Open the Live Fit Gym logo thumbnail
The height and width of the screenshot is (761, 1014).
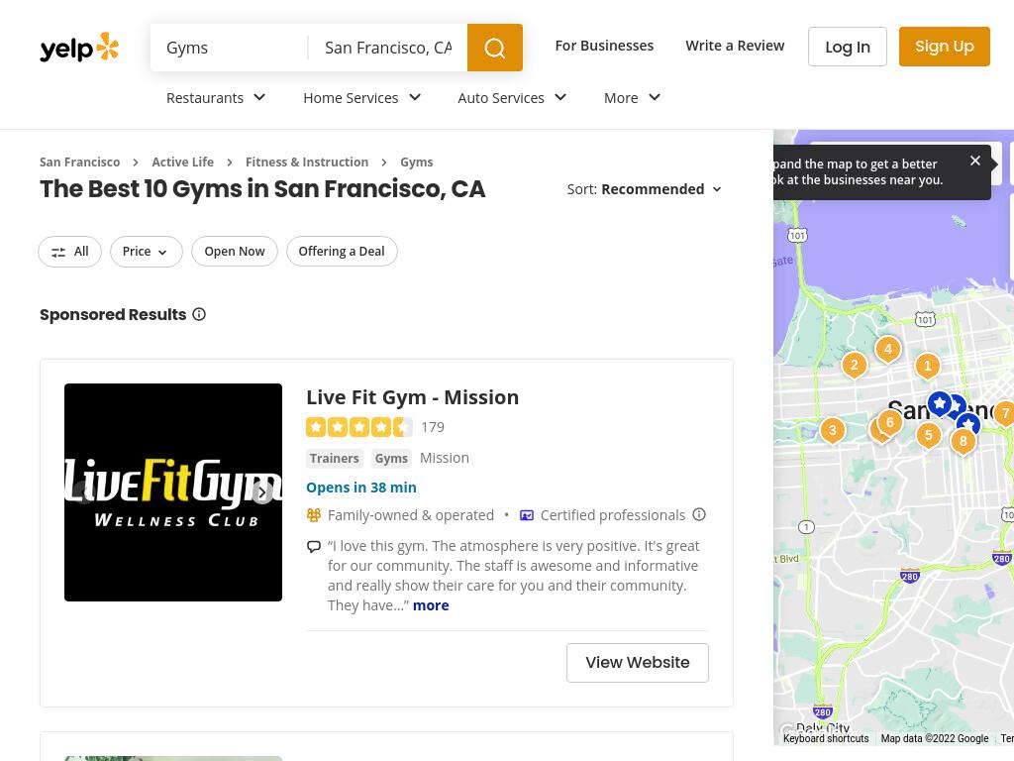[x=173, y=492]
